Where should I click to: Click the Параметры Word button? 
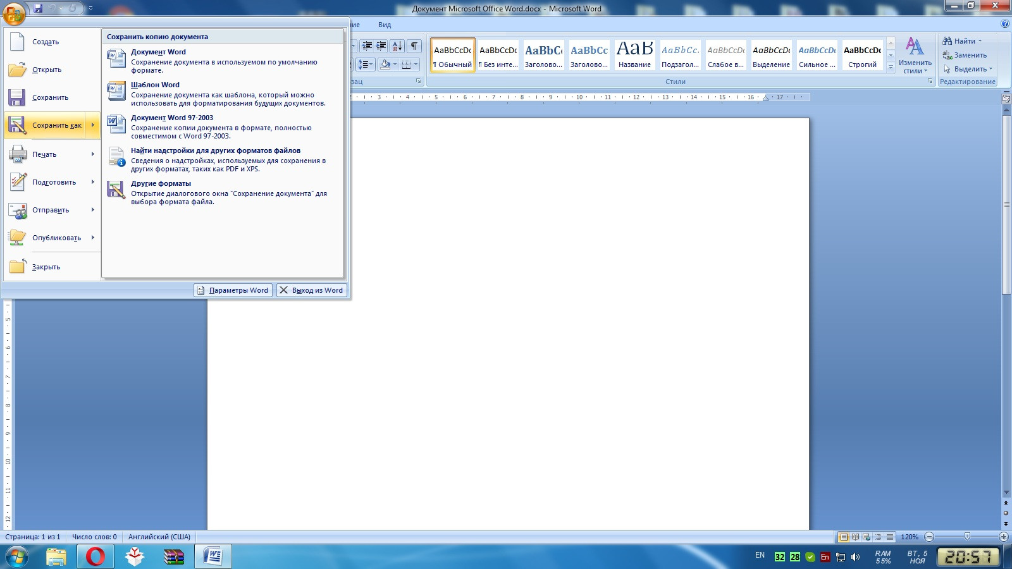pos(233,290)
